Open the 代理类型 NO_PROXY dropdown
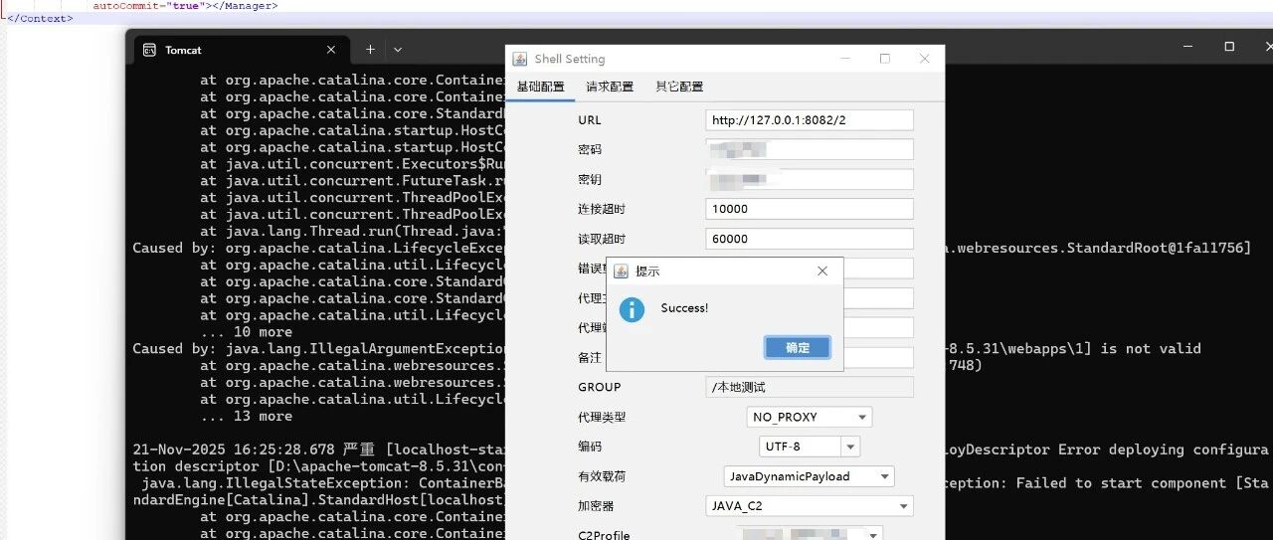The width and height of the screenshot is (1273, 540). [x=810, y=417]
